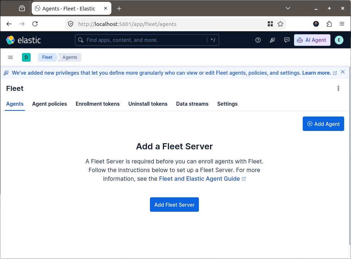Open Fleet and Elastic Agent Guide link
The height and width of the screenshot is (259, 351).
[x=202, y=179]
